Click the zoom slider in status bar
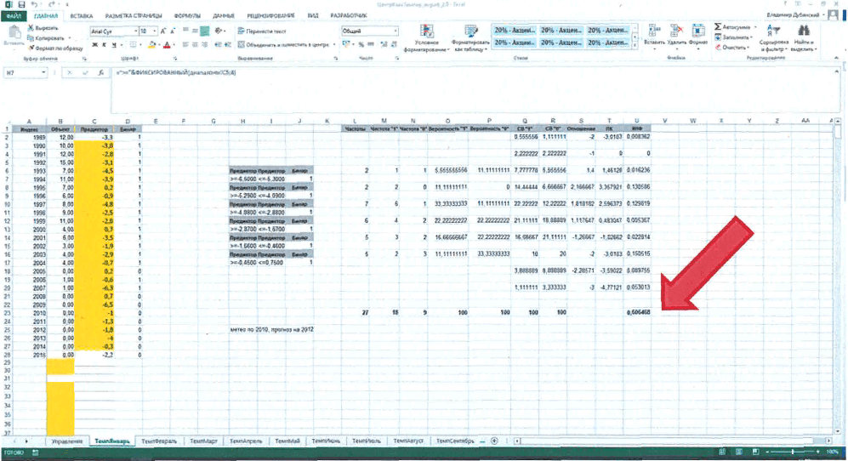Viewport: 848px width, 461px height. pos(793,452)
